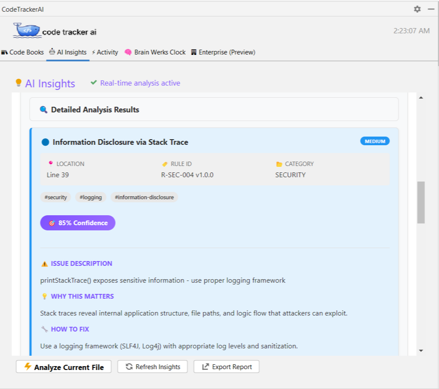Select the #security tag
The width and height of the screenshot is (439, 389).
coord(55,197)
